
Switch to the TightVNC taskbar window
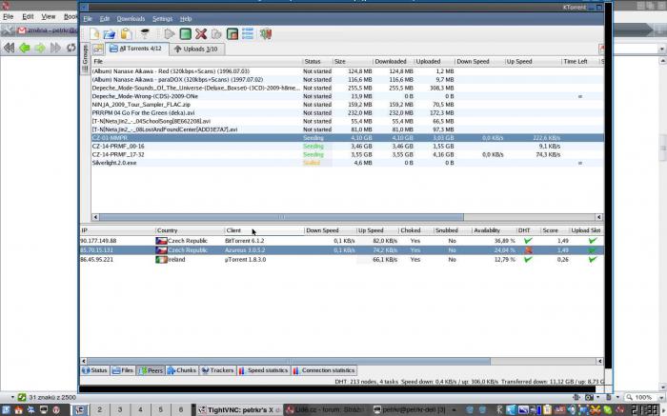click(x=238, y=410)
